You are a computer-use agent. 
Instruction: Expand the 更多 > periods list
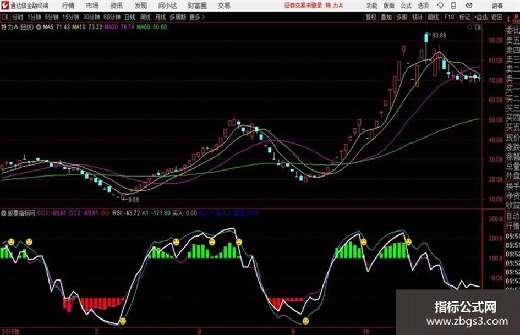[x=197, y=17]
